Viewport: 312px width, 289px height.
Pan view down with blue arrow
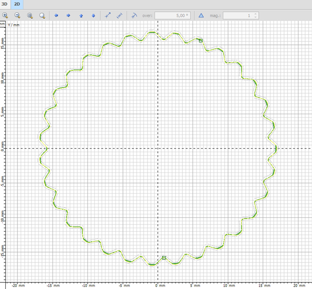[94, 15]
